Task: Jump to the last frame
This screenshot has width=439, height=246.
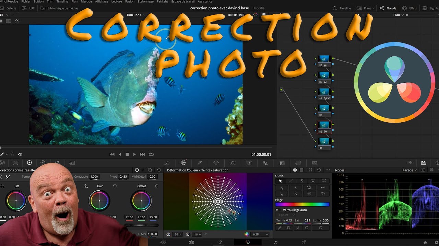Action: click(142, 154)
